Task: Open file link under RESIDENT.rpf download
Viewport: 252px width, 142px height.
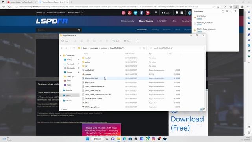Action: [200, 19]
